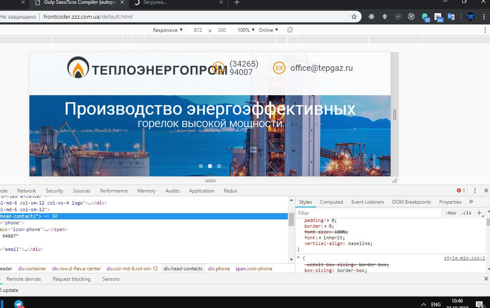
Task: Close the DevTools panel
Action: coord(486,190)
